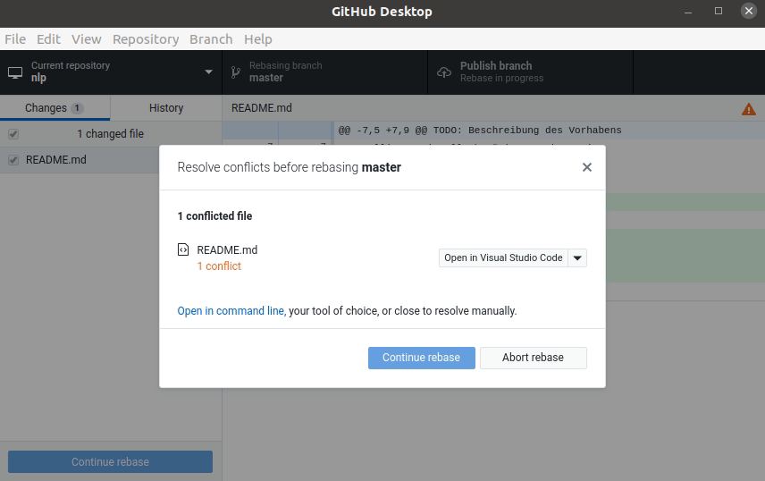Click Continue rebase in the sidebar
The width and height of the screenshot is (765, 481).
click(110, 462)
